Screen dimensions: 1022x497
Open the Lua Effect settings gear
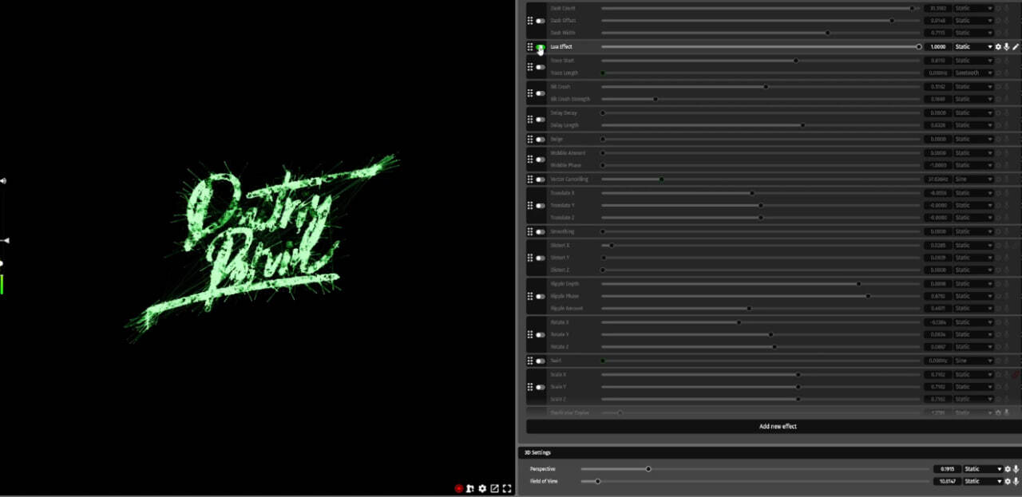pyautogui.click(x=998, y=47)
